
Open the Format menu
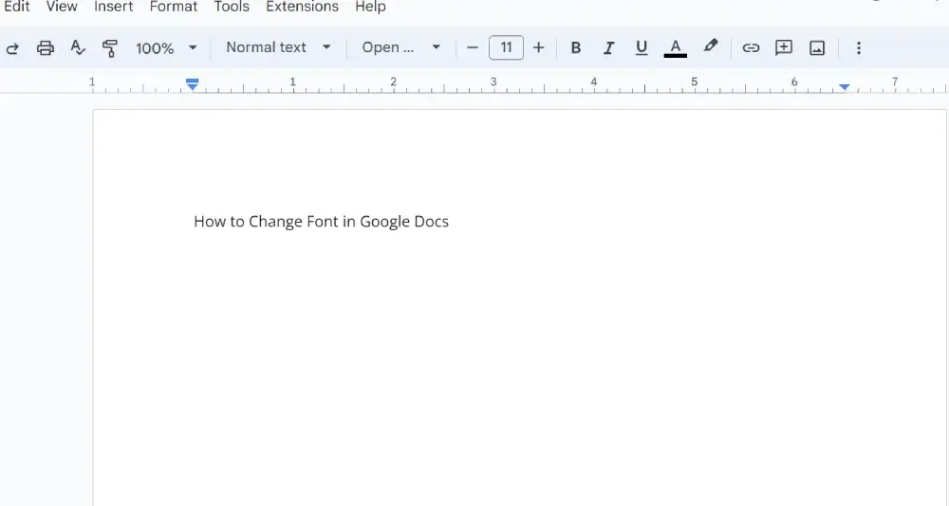click(x=174, y=7)
